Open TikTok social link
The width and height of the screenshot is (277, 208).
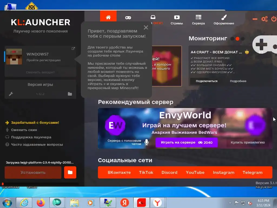click(x=146, y=173)
